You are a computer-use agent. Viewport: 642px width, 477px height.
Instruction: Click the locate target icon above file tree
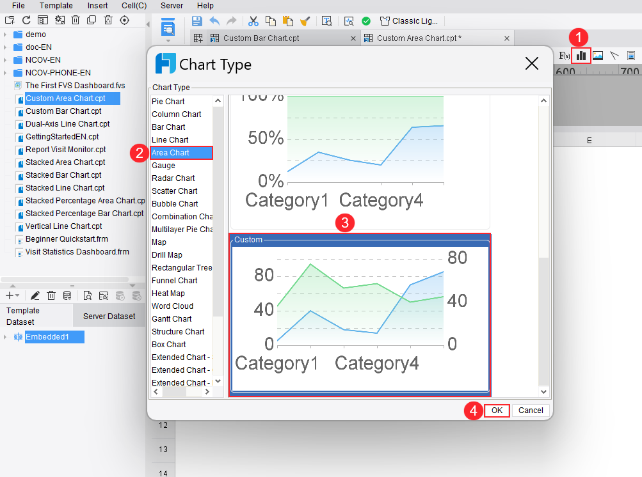124,20
